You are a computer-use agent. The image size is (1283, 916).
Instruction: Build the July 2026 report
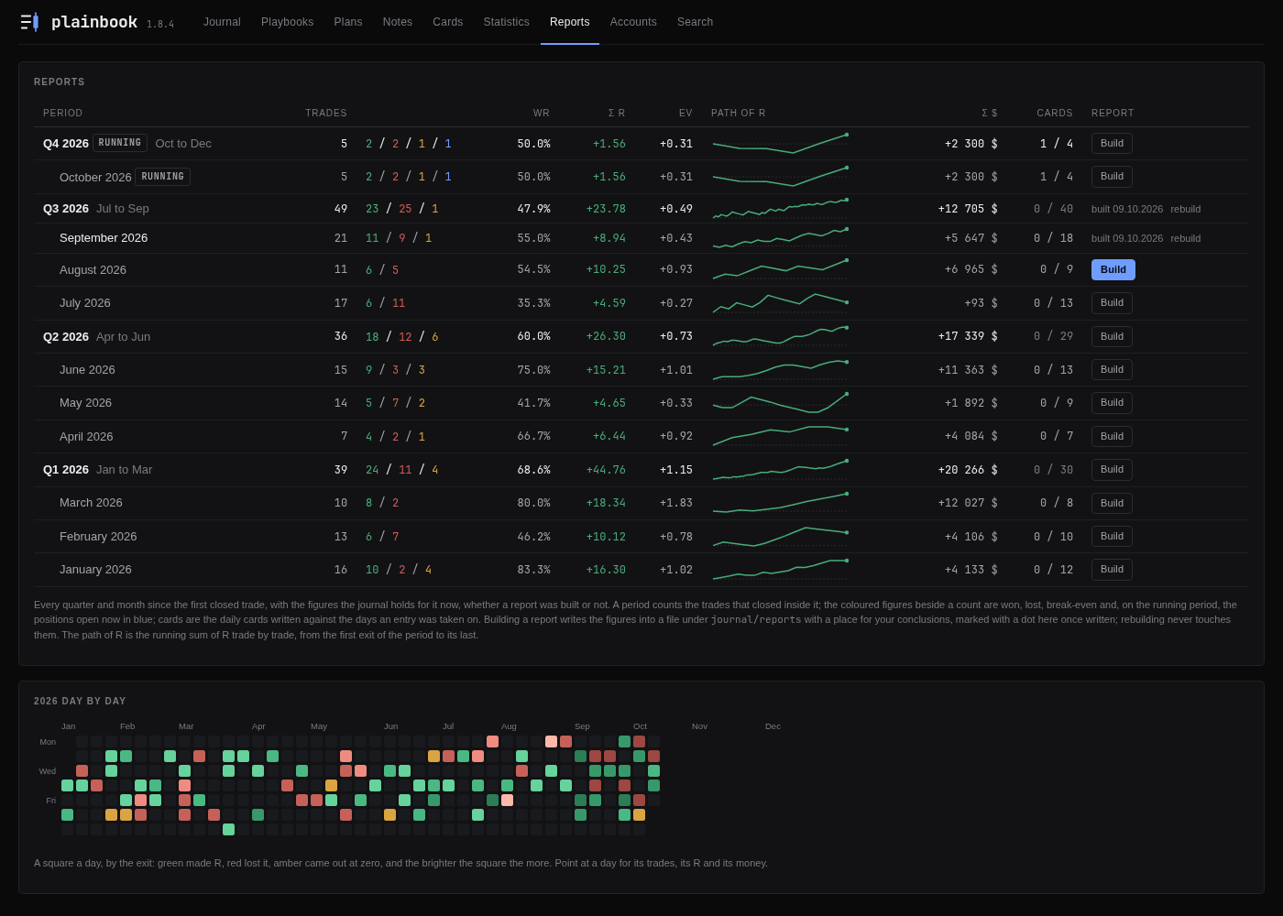coord(1112,303)
